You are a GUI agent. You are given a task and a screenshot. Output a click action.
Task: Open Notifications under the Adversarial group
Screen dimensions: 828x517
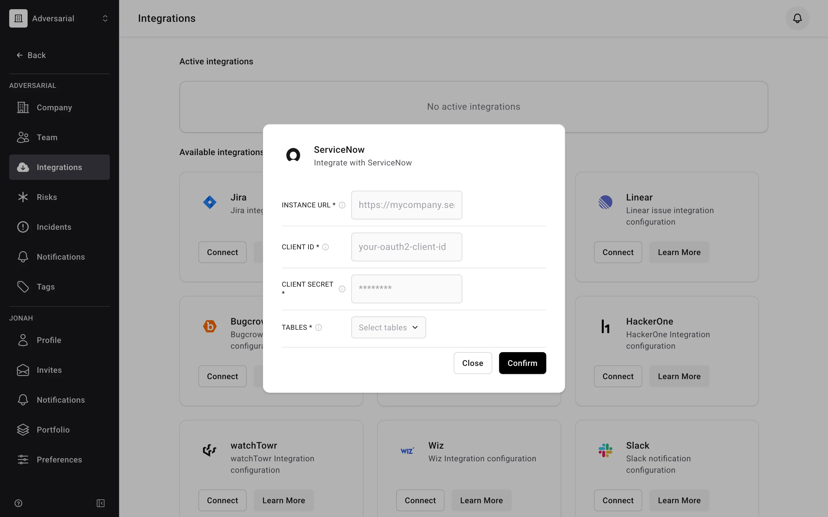pos(60,257)
